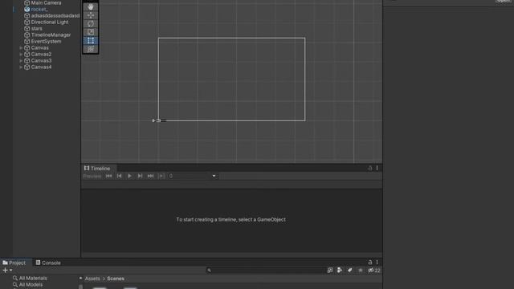Click Assets in the breadcrumb path

click(92, 279)
